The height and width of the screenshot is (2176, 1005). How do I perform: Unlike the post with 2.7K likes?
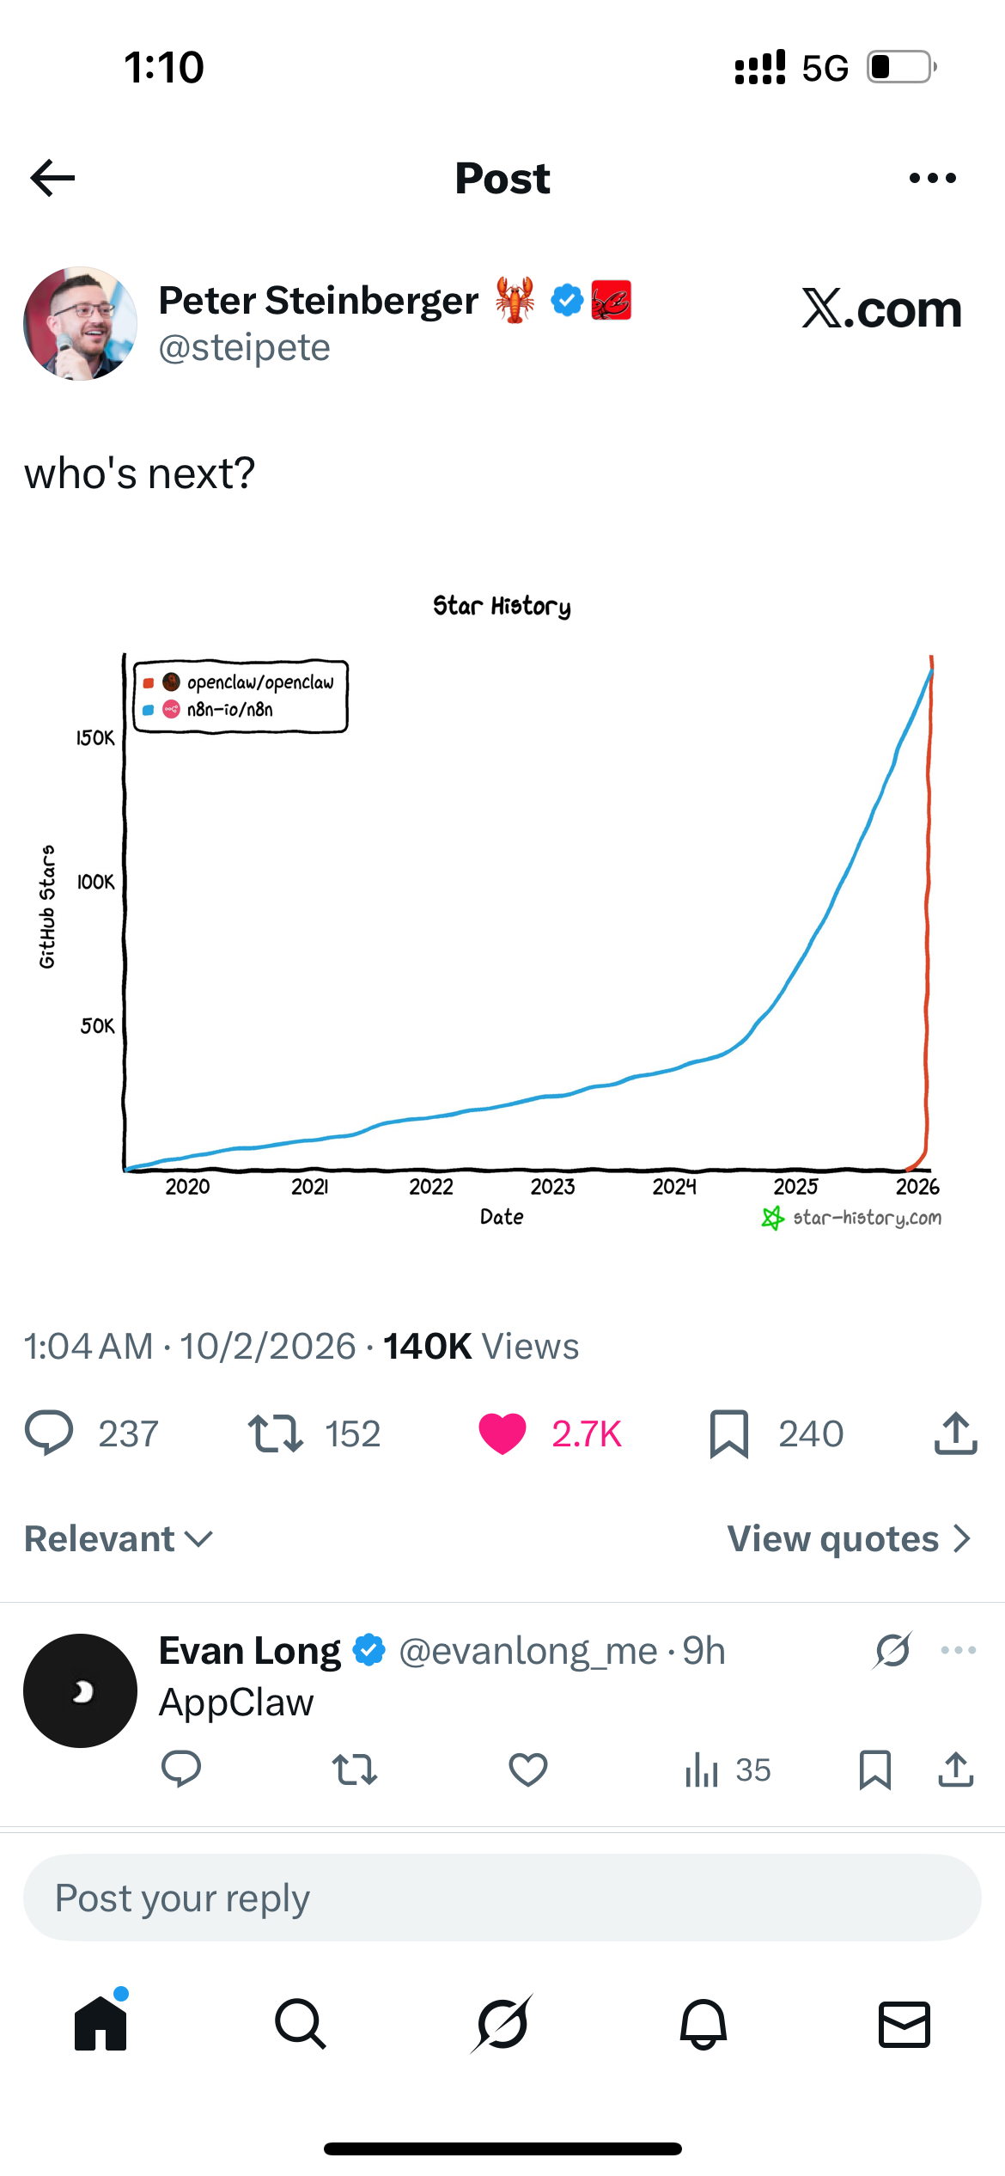(502, 1433)
